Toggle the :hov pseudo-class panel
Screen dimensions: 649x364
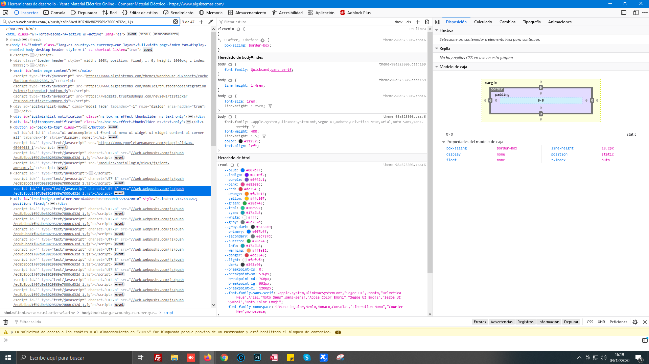(x=398, y=22)
